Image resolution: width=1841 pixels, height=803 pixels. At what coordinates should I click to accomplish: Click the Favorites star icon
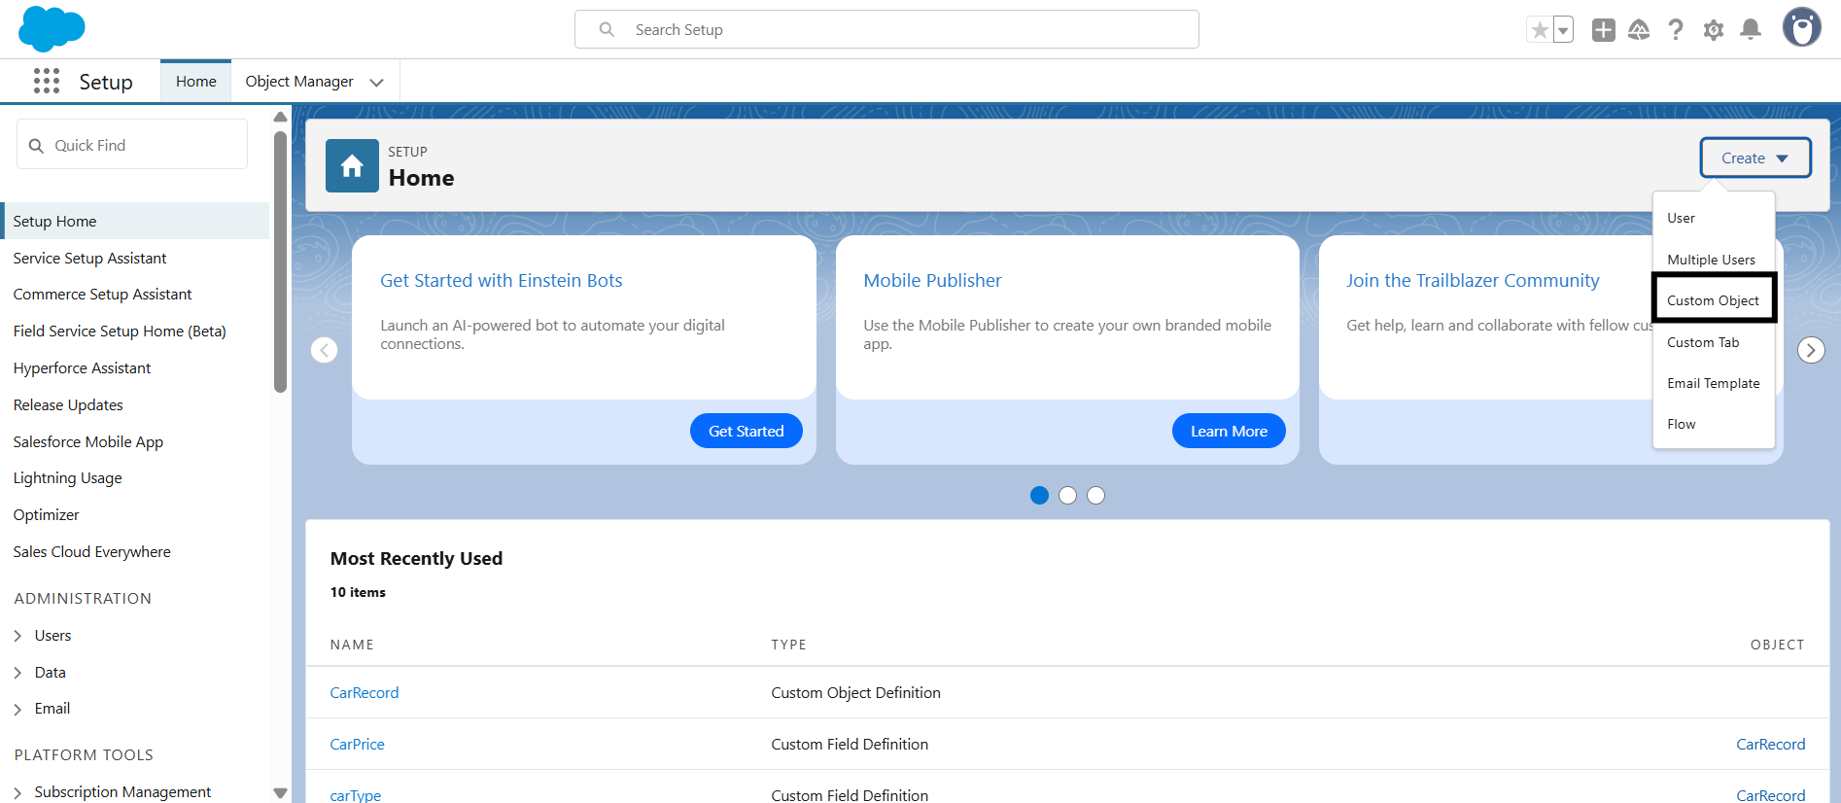[1540, 30]
